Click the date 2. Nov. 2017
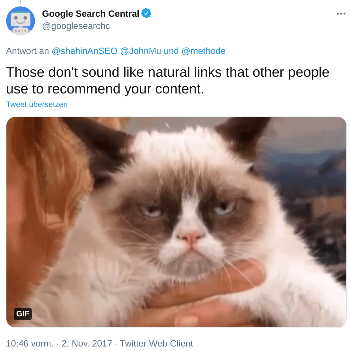The image size is (350, 351). pos(87,344)
